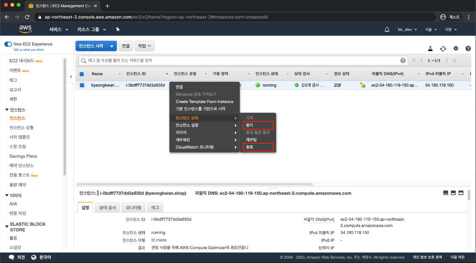Click the sidebar vertical scrollbar

pyautogui.click(x=65, y=117)
